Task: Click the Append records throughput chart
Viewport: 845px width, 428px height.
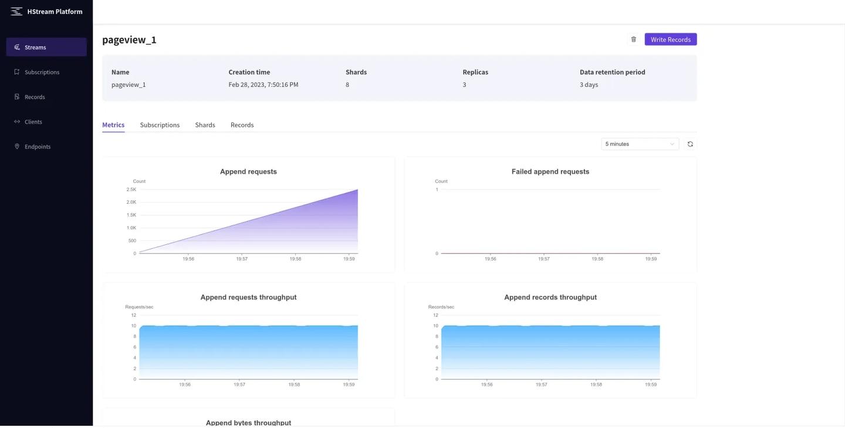Action: (x=552, y=349)
